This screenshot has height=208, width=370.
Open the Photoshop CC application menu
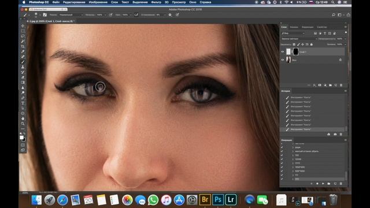tap(39, 2)
